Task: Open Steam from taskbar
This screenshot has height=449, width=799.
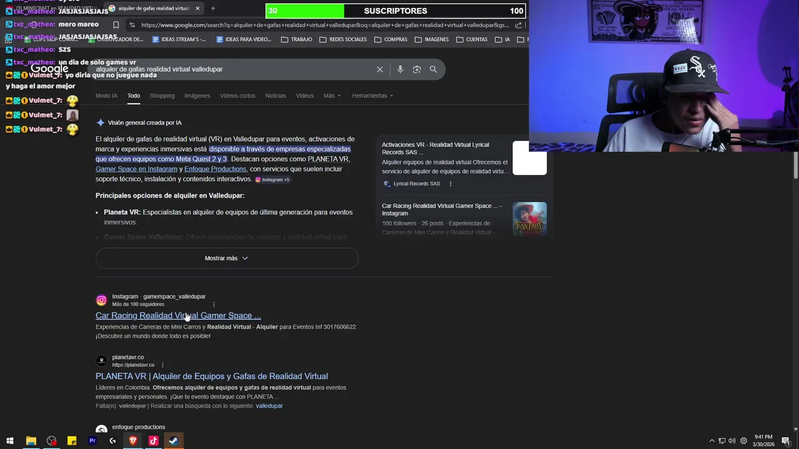Action: click(174, 441)
